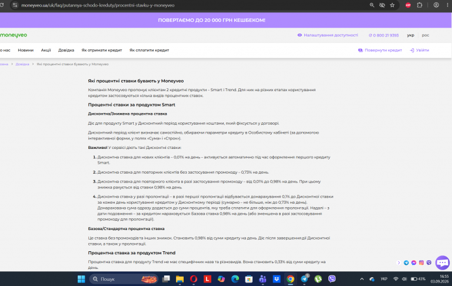Open Microsoft Store from taskbar
This screenshot has width=452, height=286.
pyautogui.click(x=249, y=279)
